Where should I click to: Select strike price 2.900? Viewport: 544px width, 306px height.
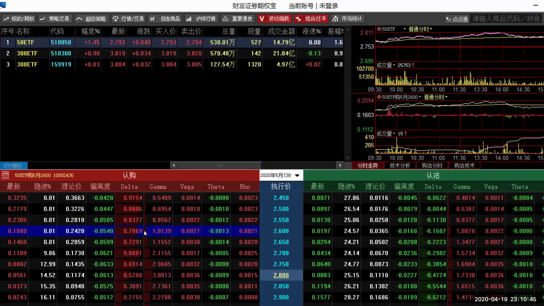(281, 297)
